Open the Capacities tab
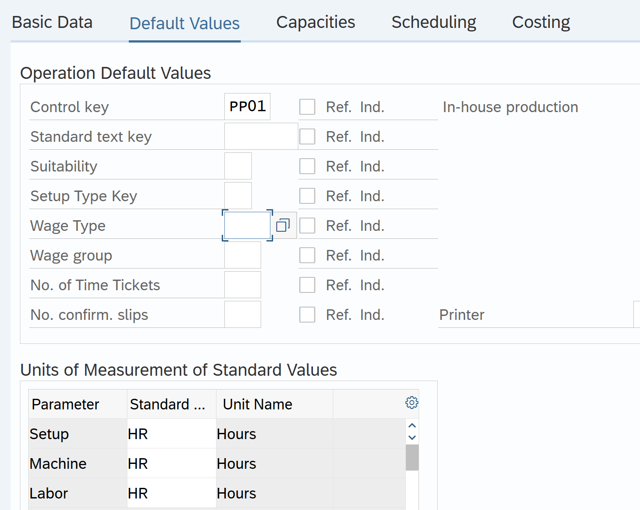Screen dimensions: 640x510 coord(316,22)
